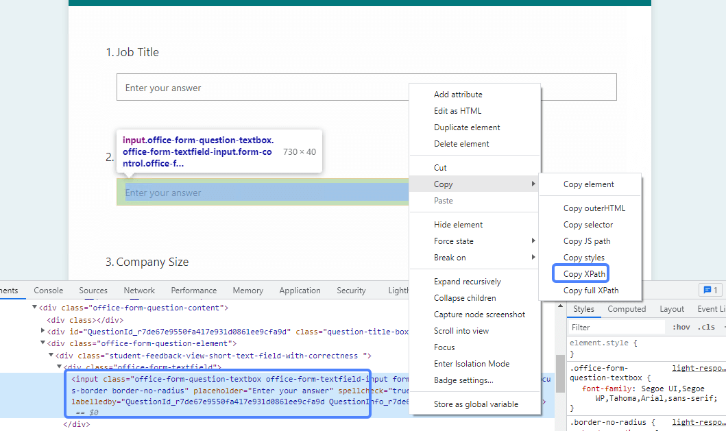Open the Styles pane tab

(x=583, y=309)
